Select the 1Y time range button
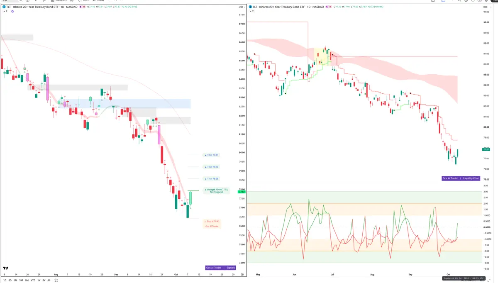The image size is (498, 283). (39, 280)
